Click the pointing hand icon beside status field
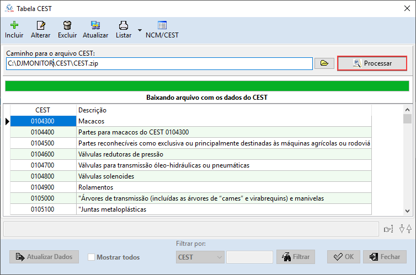Viewport: 416px width, 275px height. pyautogui.click(x=388, y=229)
